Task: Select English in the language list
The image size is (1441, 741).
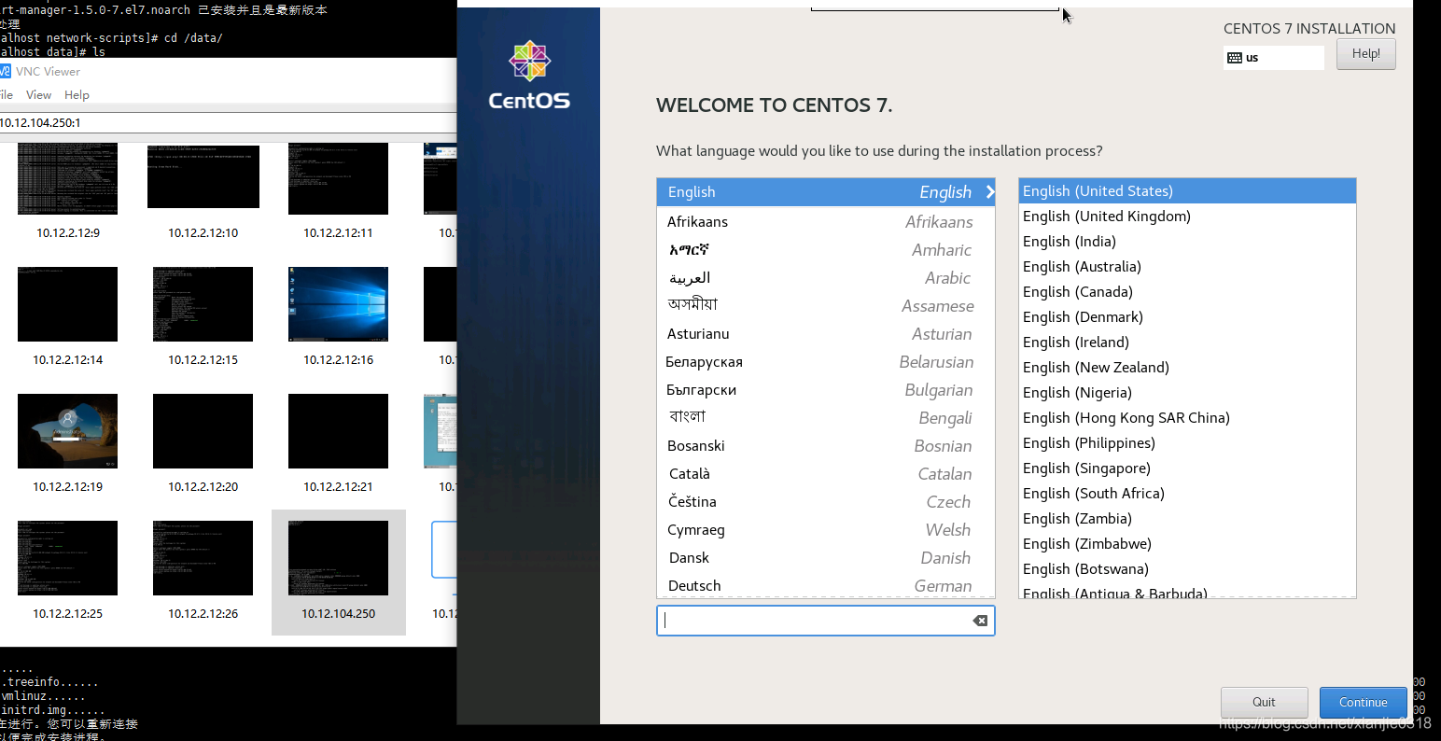Action: pyautogui.click(x=825, y=192)
